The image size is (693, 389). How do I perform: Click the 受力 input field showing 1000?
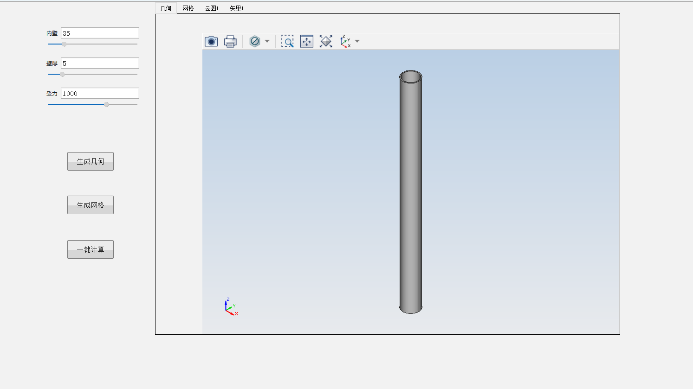click(x=100, y=93)
